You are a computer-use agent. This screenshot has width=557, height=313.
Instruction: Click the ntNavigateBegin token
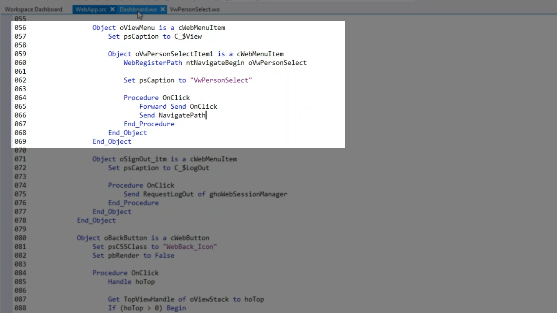[215, 63]
